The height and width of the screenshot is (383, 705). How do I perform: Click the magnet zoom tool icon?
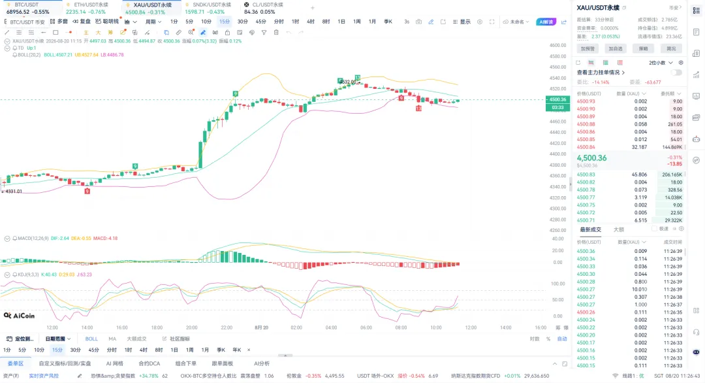coord(191,33)
